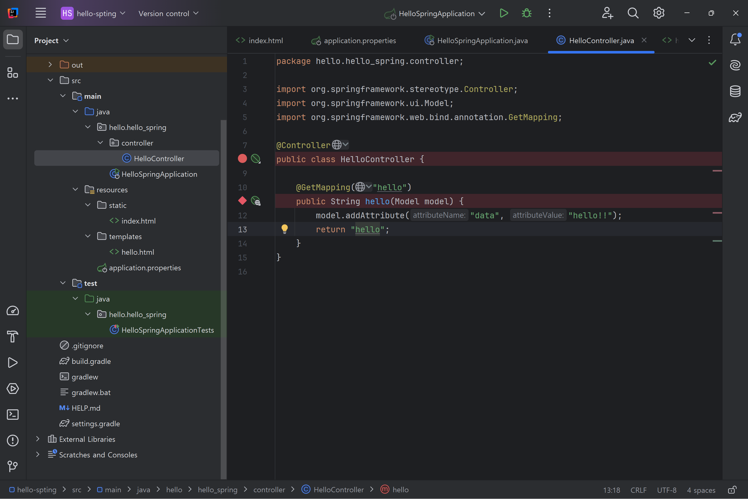Open Version control dropdown
Screen dimensions: 748x499
click(x=169, y=13)
